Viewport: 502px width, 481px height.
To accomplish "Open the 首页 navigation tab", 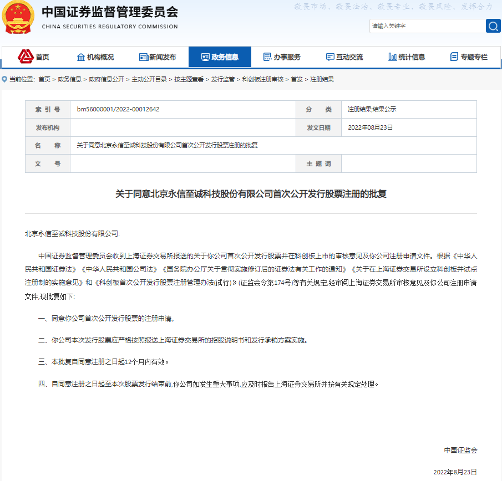I will [33, 57].
